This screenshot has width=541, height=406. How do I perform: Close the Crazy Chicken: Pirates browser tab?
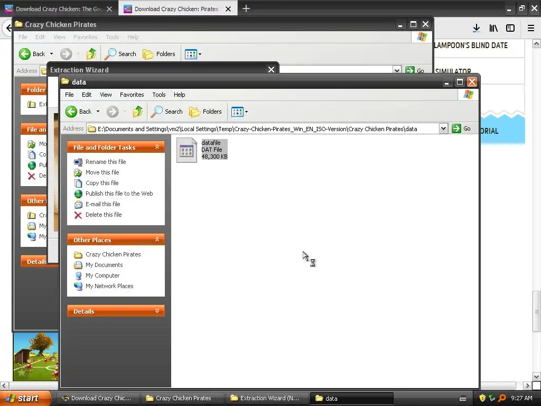click(228, 9)
